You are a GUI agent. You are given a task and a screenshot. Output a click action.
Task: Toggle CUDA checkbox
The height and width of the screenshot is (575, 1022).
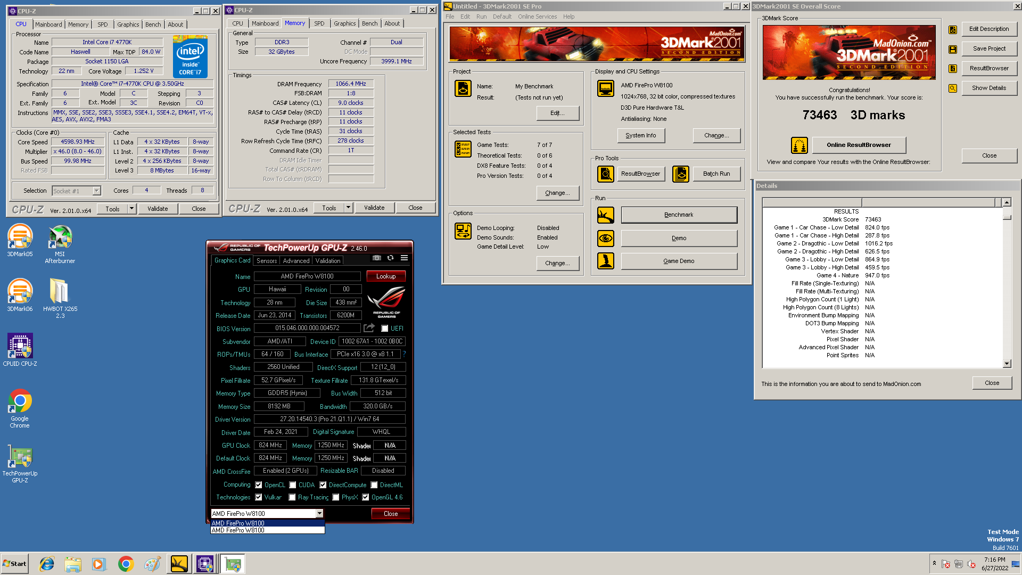pyautogui.click(x=293, y=485)
